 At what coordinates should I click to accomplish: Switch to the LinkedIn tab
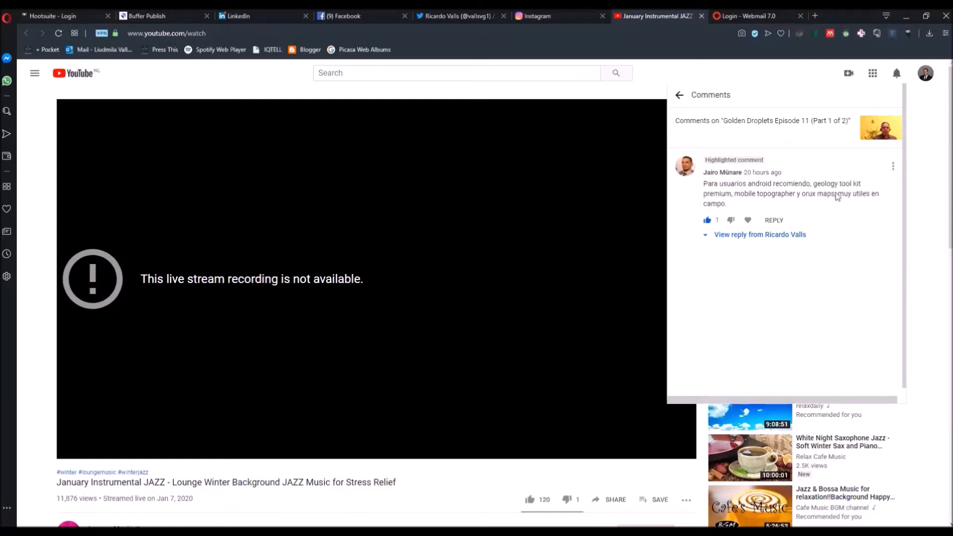[x=264, y=16]
